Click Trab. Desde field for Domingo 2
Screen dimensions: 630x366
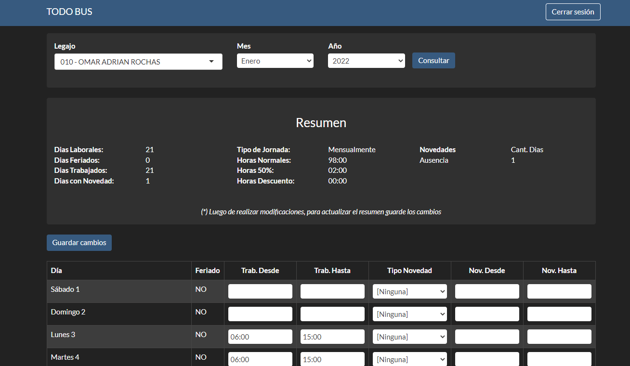[260, 314]
